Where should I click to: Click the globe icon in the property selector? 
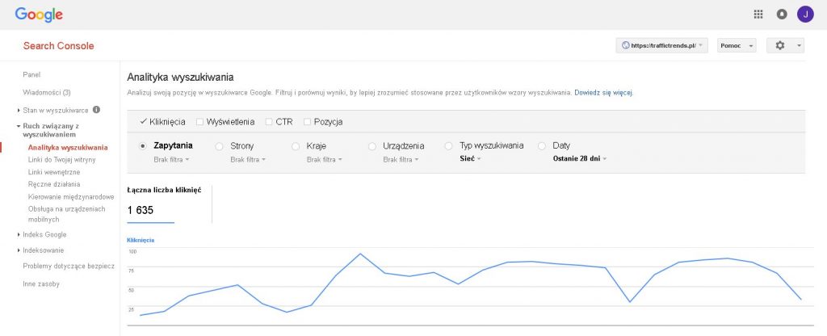click(626, 45)
